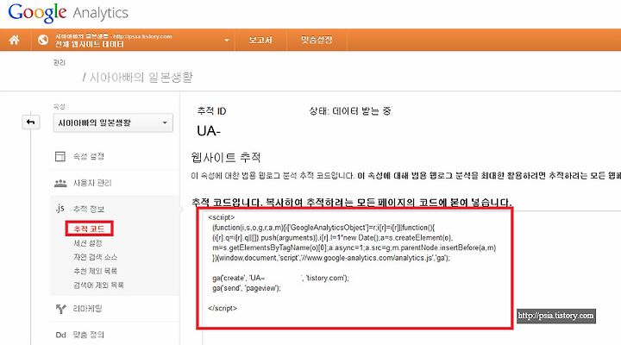Click the closing </script> tag line
Screen dimensions: 621x345
click(x=223, y=308)
